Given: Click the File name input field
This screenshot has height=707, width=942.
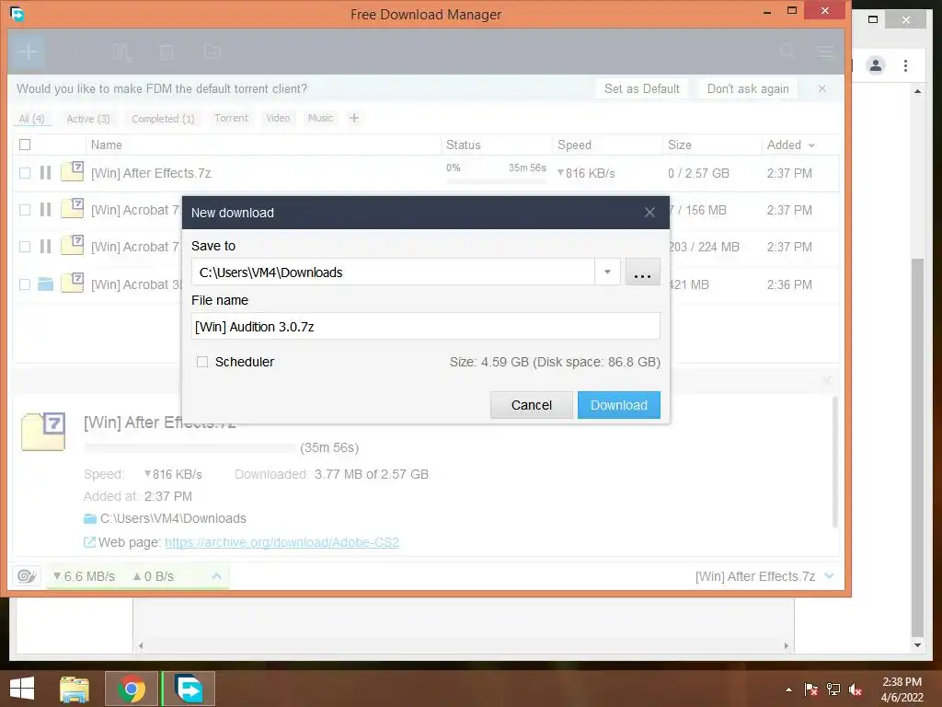Looking at the screenshot, I should (425, 327).
